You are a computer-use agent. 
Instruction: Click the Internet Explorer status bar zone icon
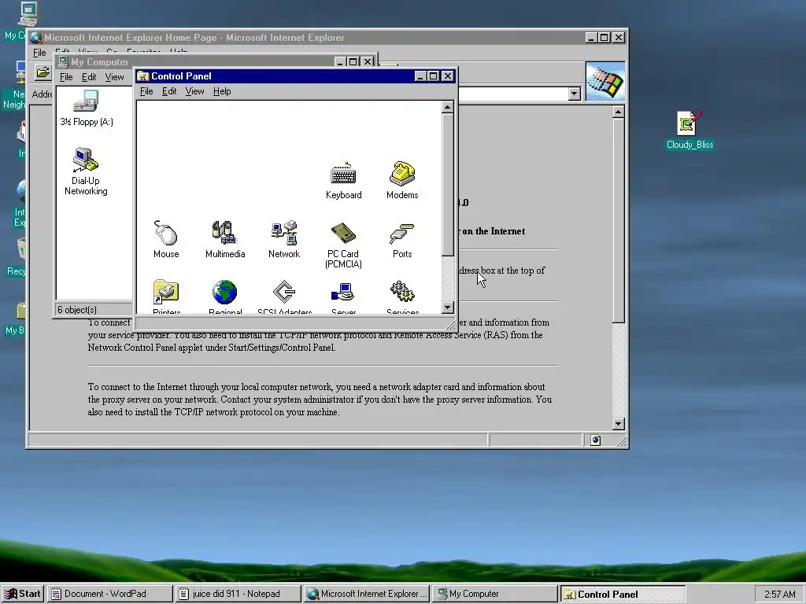click(595, 440)
